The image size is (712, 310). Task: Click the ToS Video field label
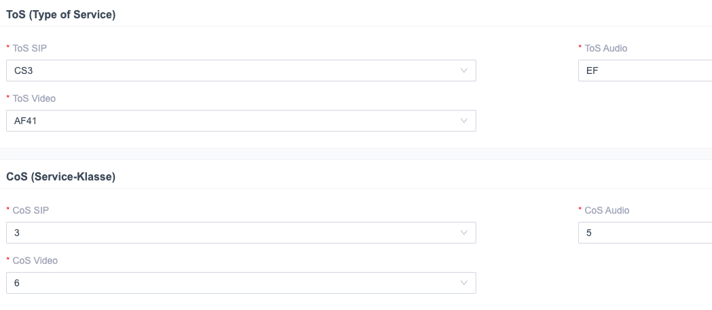[34, 98]
